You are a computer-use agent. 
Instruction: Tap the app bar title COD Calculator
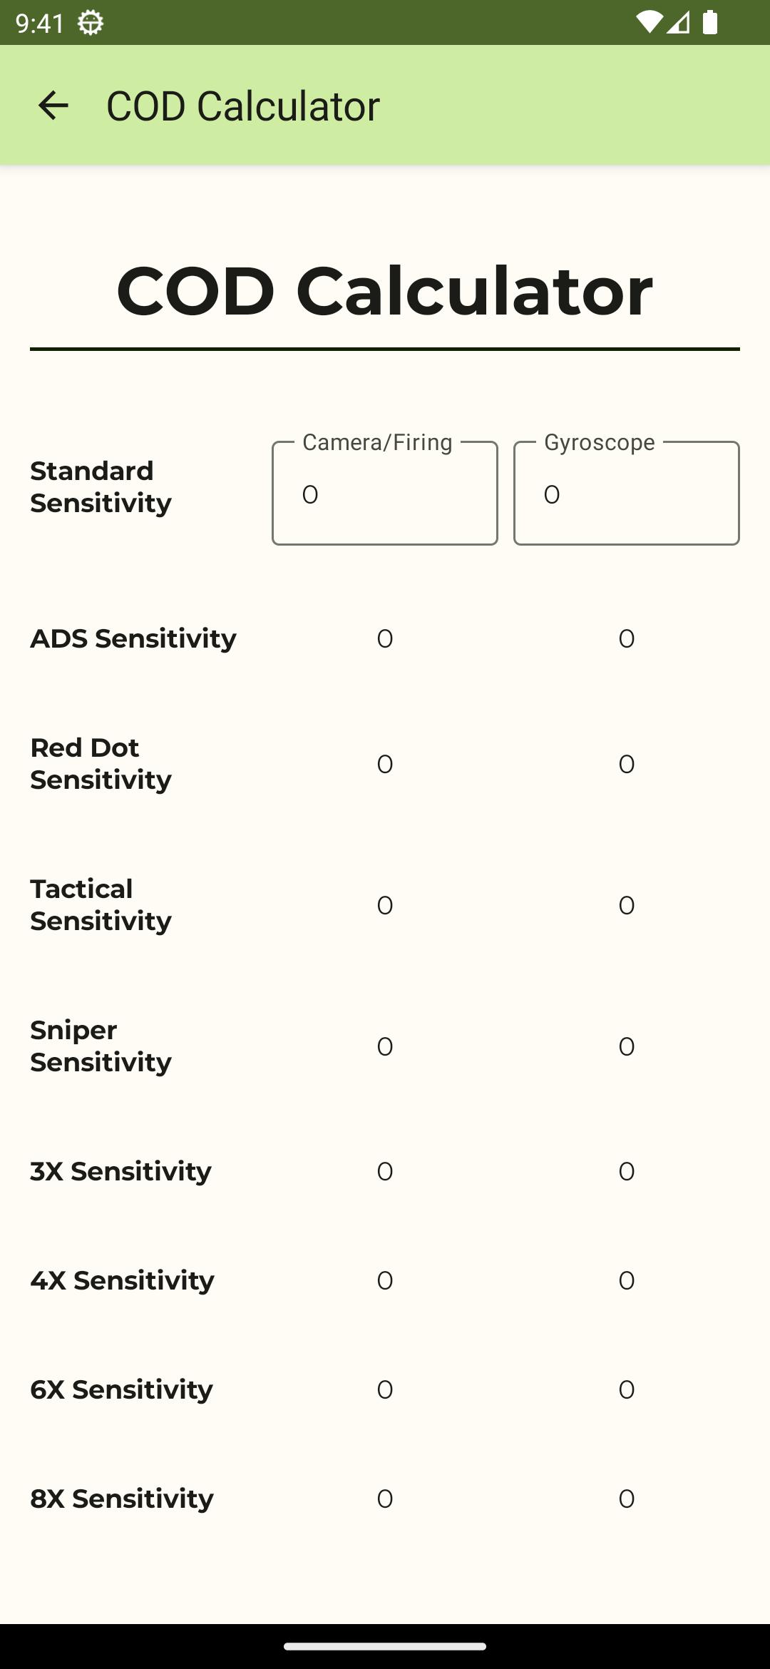coord(242,106)
